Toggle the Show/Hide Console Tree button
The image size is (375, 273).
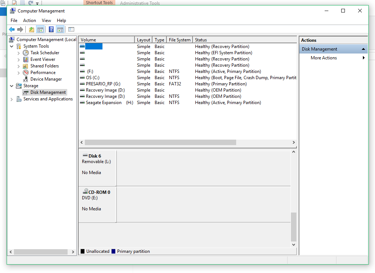[x=40, y=30]
